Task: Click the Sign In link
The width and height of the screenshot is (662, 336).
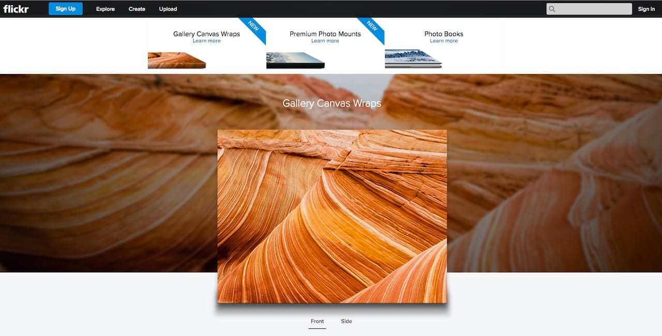Action: pyautogui.click(x=646, y=9)
